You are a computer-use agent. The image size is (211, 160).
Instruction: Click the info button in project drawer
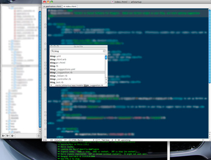point(38,136)
